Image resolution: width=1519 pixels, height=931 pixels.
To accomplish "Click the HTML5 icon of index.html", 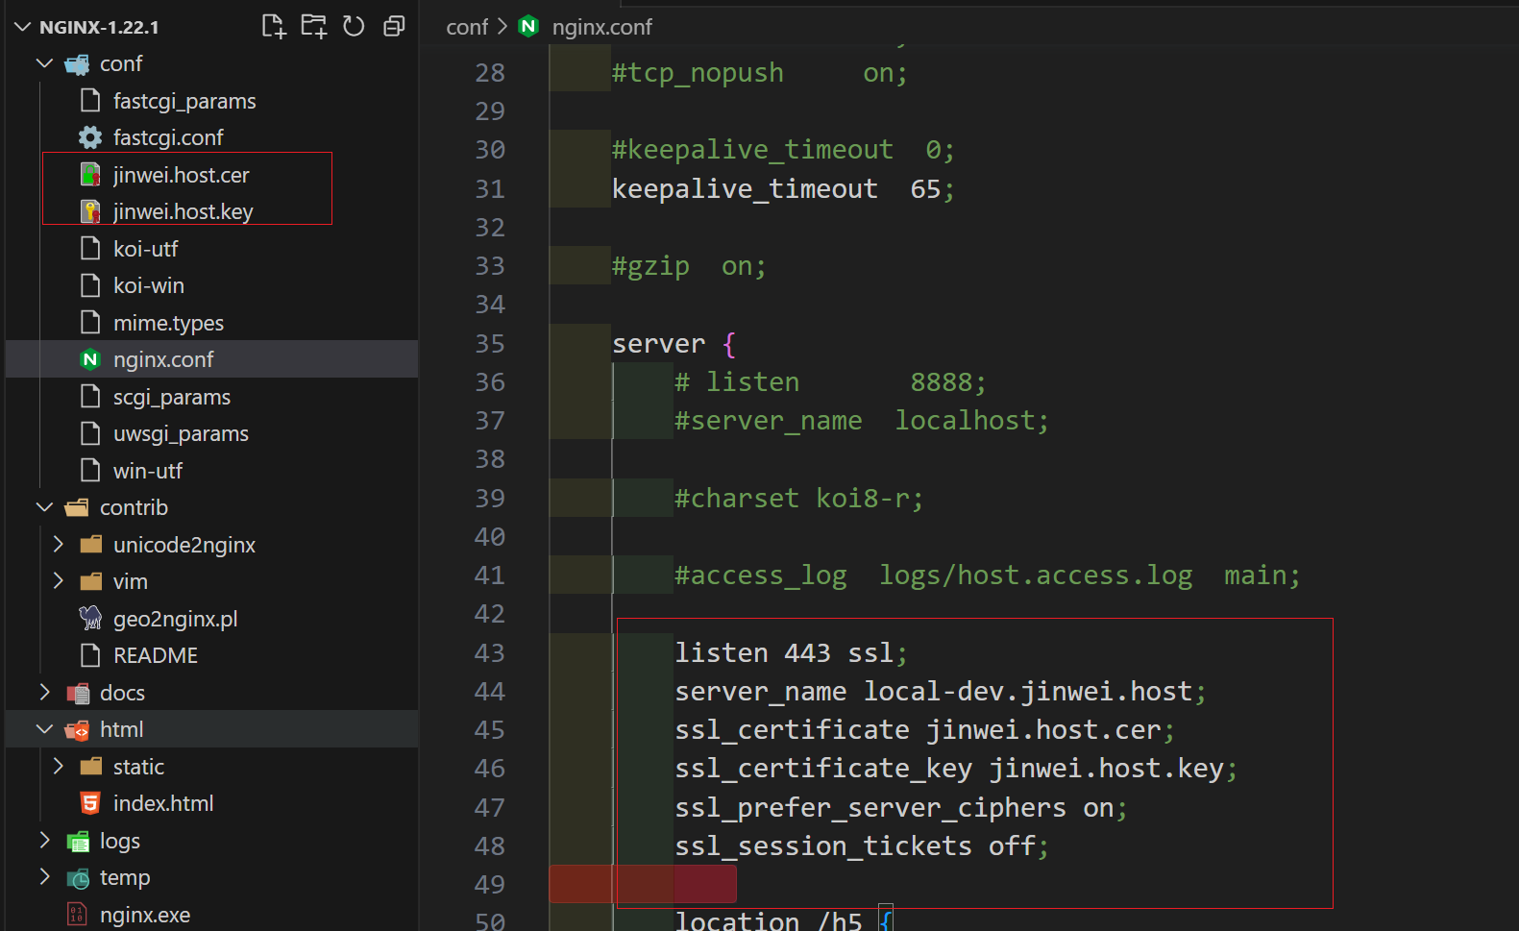I will coord(90,803).
